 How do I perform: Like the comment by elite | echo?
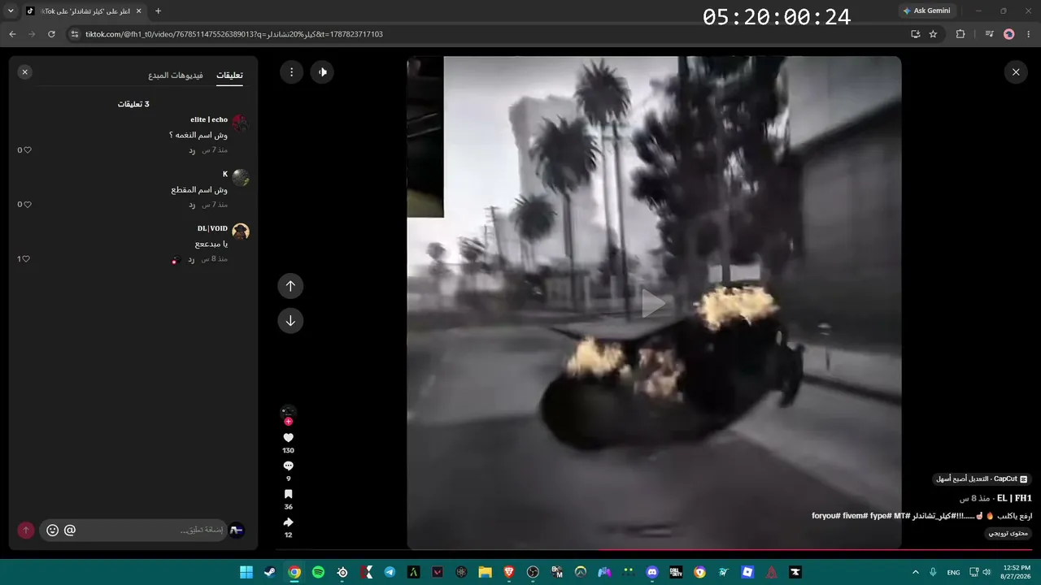[x=27, y=150]
